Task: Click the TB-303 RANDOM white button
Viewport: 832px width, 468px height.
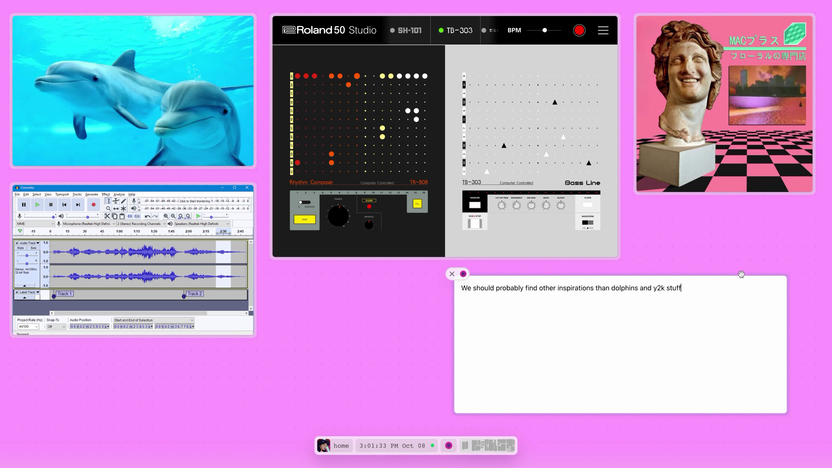Action: click(x=475, y=205)
